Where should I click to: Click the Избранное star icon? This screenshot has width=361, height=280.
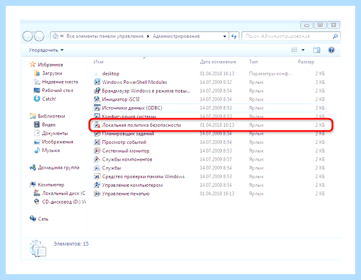tap(33, 65)
